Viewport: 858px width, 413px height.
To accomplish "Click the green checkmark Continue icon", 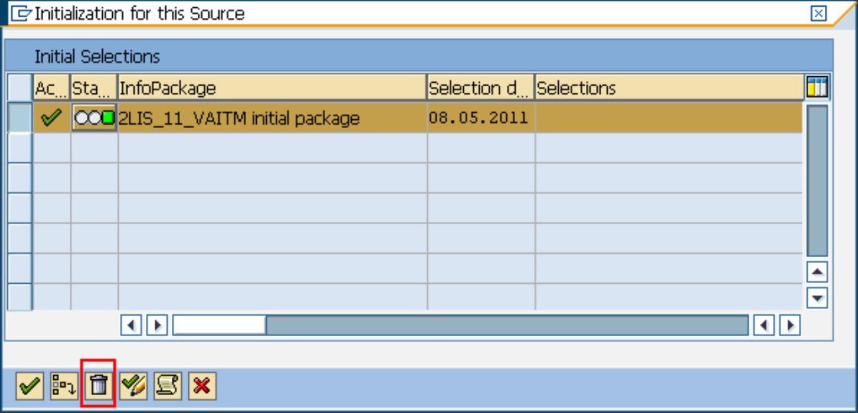I will point(26,384).
